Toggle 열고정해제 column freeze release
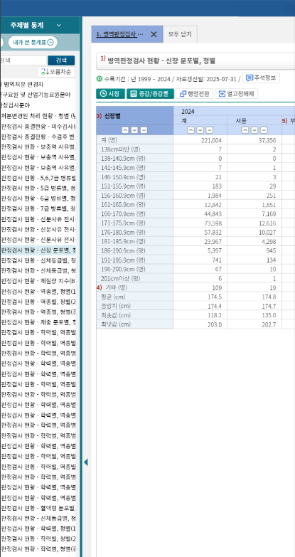 pyautogui.click(x=237, y=94)
